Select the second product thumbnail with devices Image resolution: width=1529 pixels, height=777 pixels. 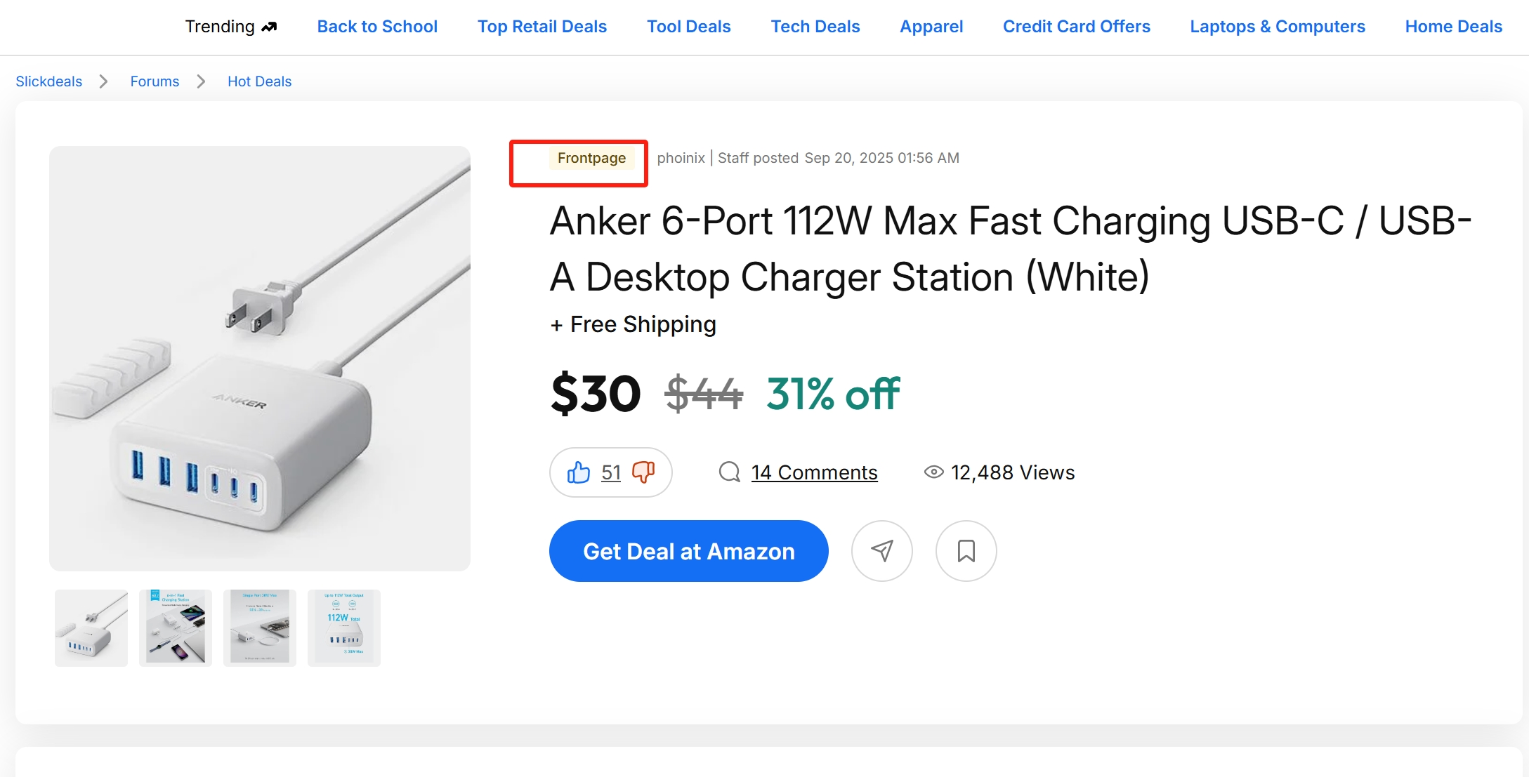click(176, 627)
